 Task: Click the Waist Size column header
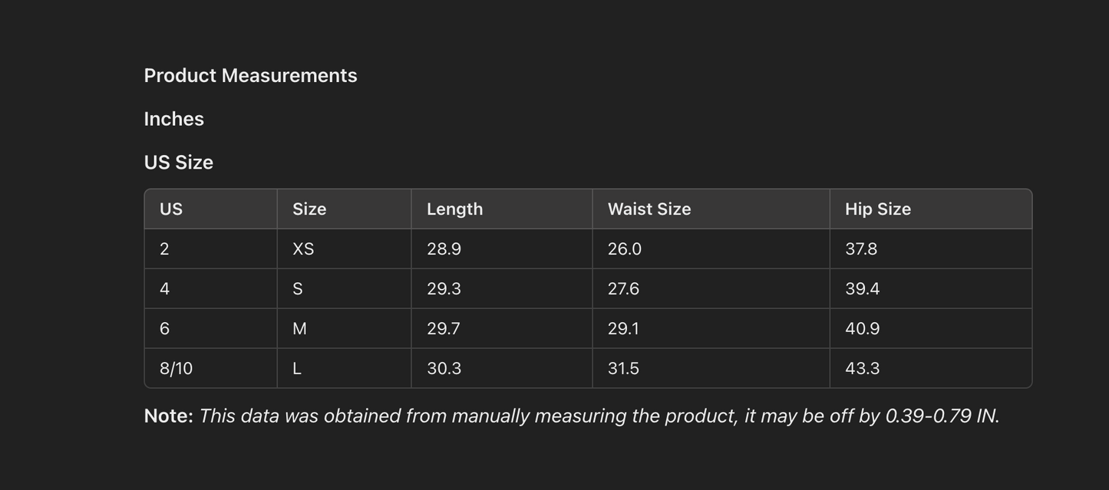pos(649,209)
